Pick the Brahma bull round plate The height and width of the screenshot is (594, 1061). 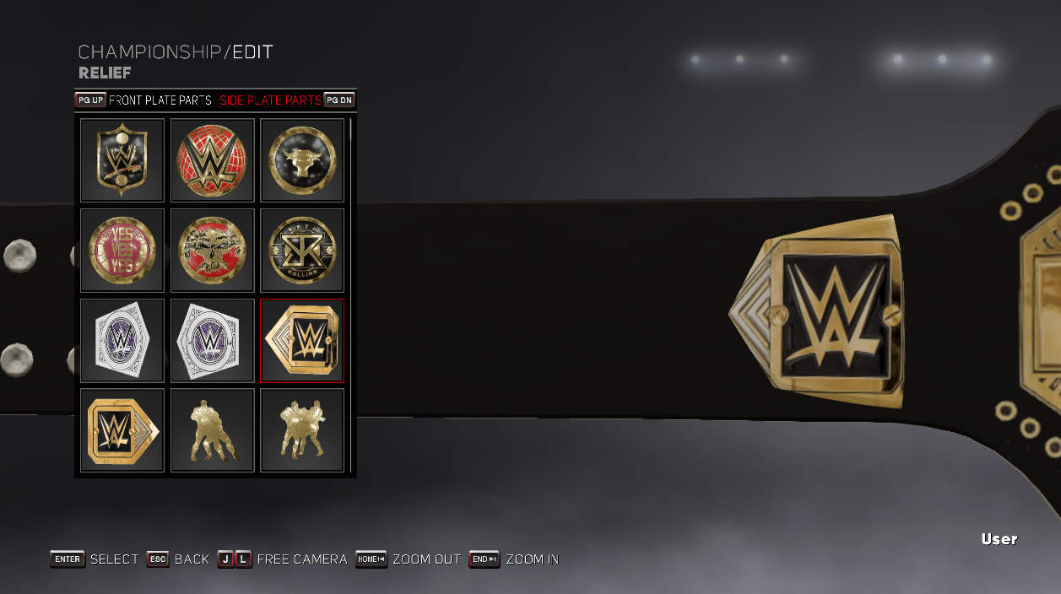(302, 160)
